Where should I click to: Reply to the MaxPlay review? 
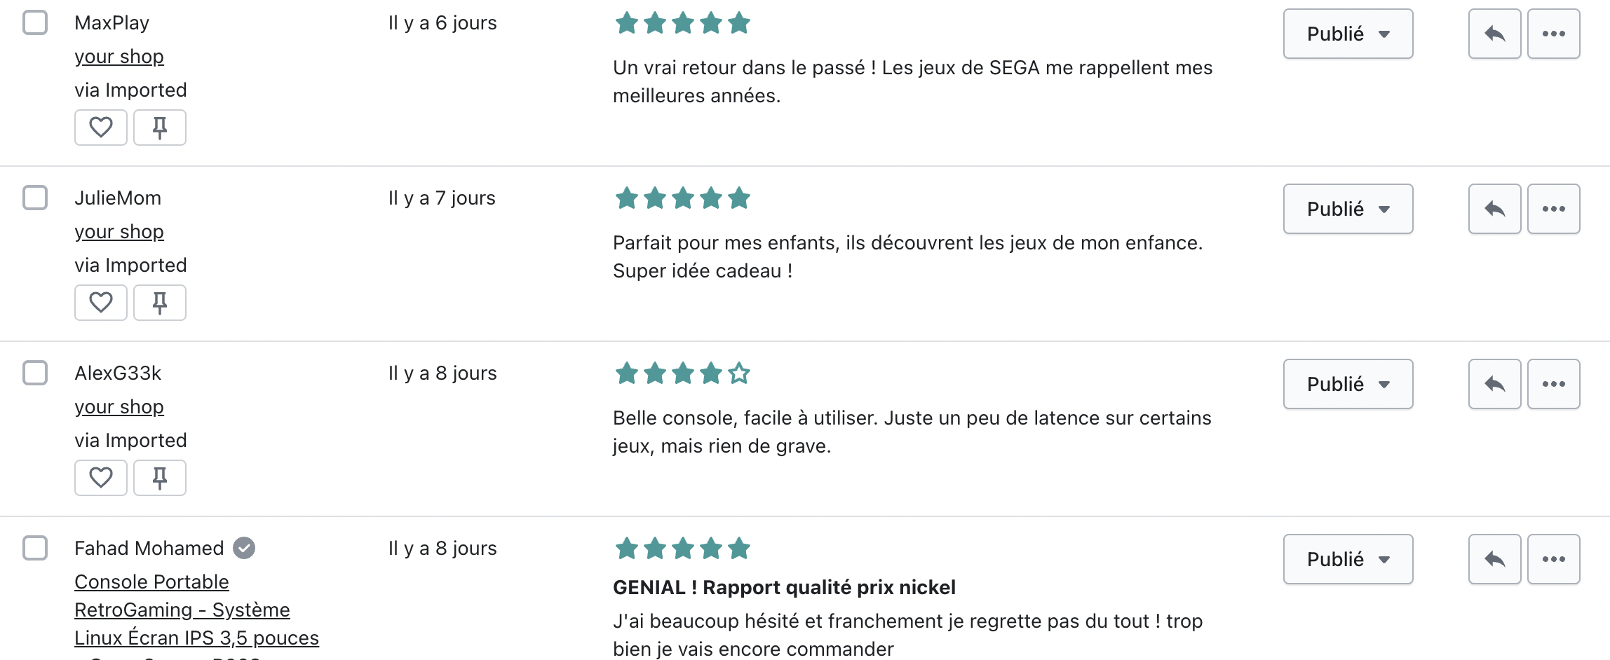click(x=1495, y=34)
